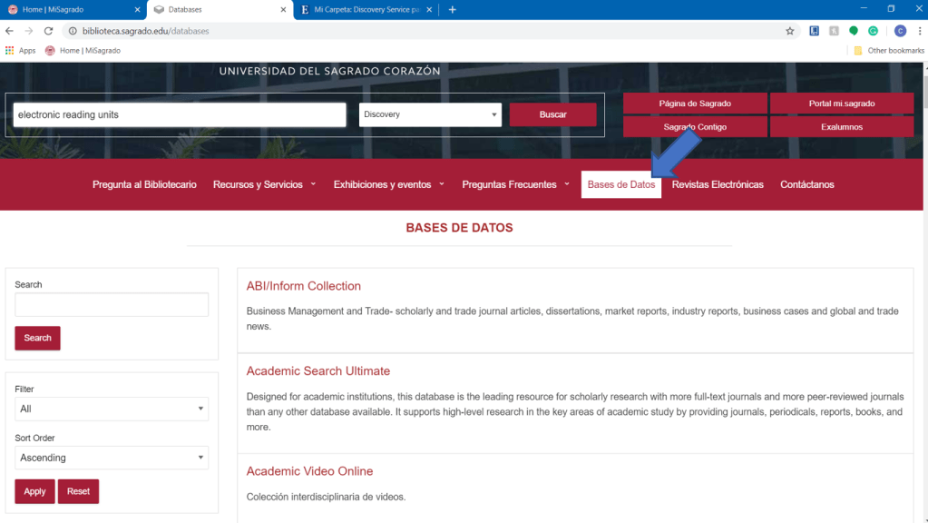Click the Chrome profile avatar icon
The width and height of the screenshot is (928, 523).
click(x=900, y=31)
